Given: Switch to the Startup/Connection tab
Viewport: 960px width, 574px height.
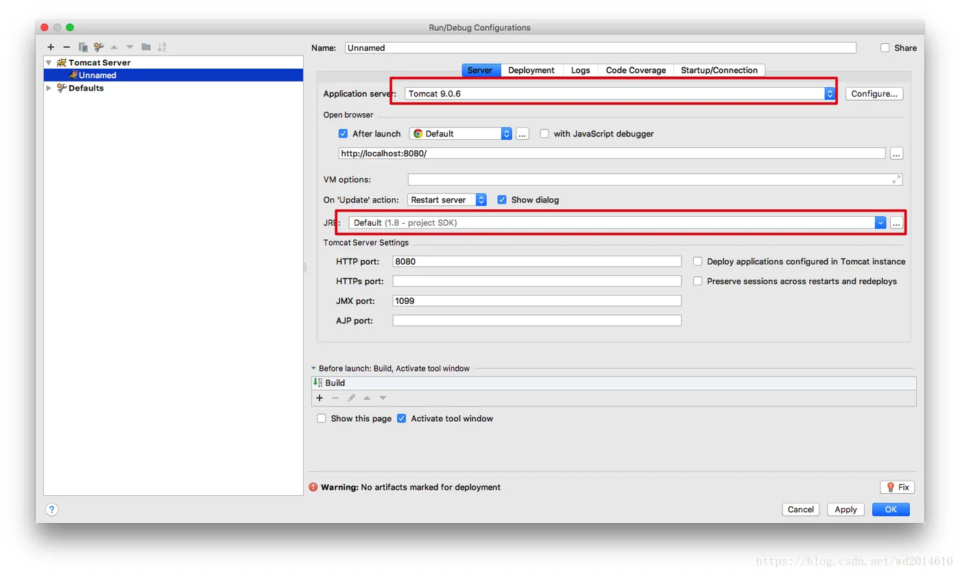Looking at the screenshot, I should (719, 70).
